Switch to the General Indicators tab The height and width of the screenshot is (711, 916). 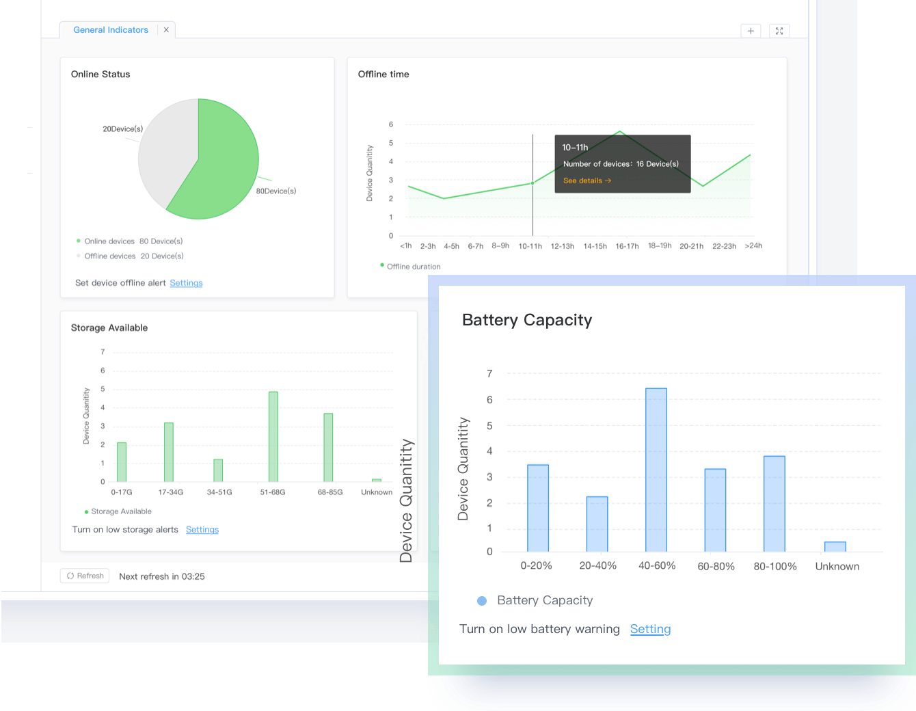pyautogui.click(x=110, y=29)
